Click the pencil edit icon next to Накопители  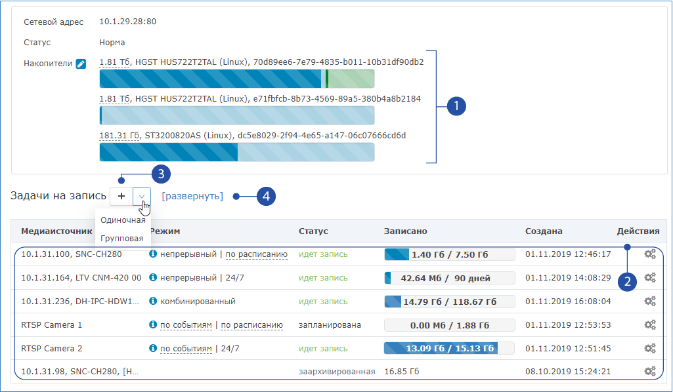point(81,64)
